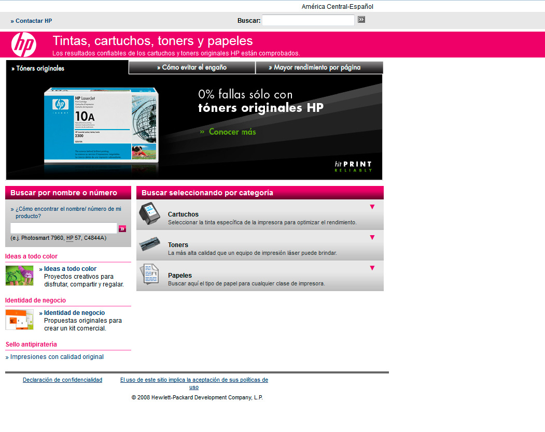Click the HP logo in pink banner
The image size is (545, 432).
pyautogui.click(x=24, y=45)
